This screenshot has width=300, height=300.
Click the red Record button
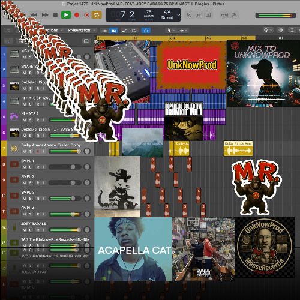[x=77, y=15]
